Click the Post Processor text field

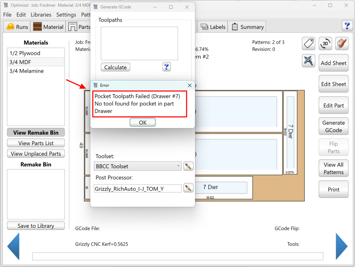(x=138, y=189)
